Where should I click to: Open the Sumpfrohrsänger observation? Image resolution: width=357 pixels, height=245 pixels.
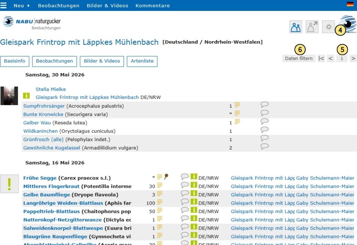[44, 106]
